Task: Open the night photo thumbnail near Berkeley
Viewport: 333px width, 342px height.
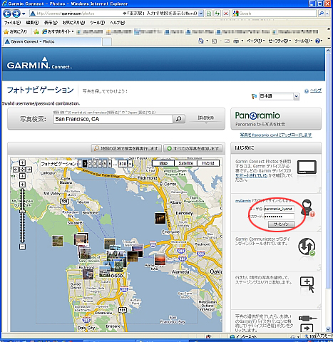Action: pos(160,218)
